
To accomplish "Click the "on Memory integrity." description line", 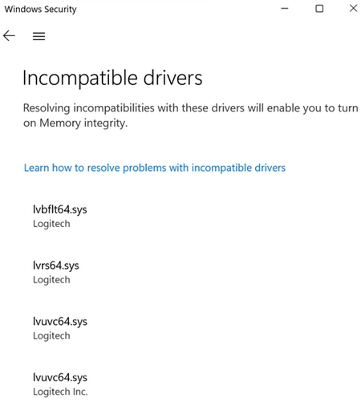I will pos(75,123).
